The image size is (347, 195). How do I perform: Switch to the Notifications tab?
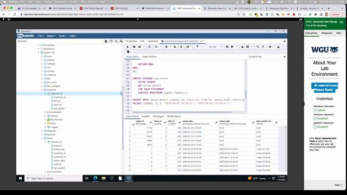point(174,116)
